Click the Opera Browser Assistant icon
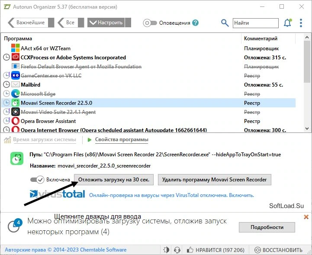The height and width of the screenshot is (255, 312). click(x=15, y=121)
